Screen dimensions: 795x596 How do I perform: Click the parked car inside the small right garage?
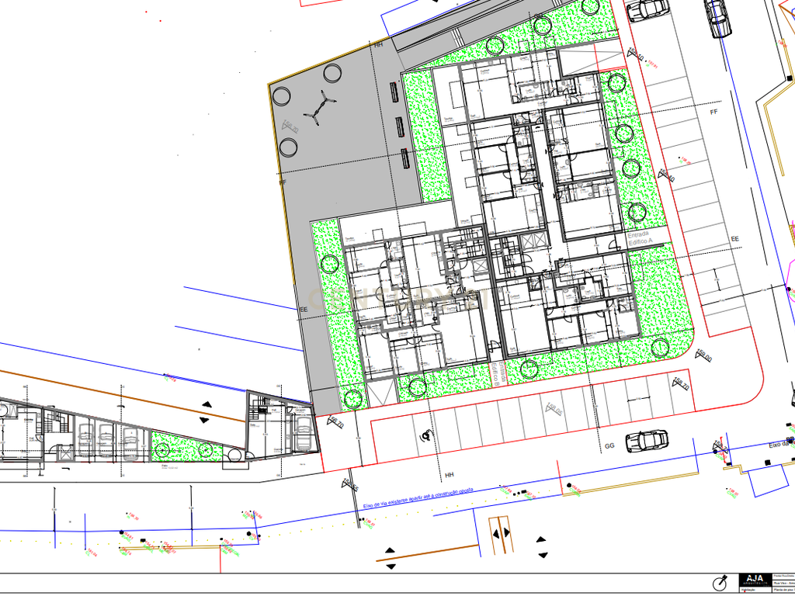point(304,433)
